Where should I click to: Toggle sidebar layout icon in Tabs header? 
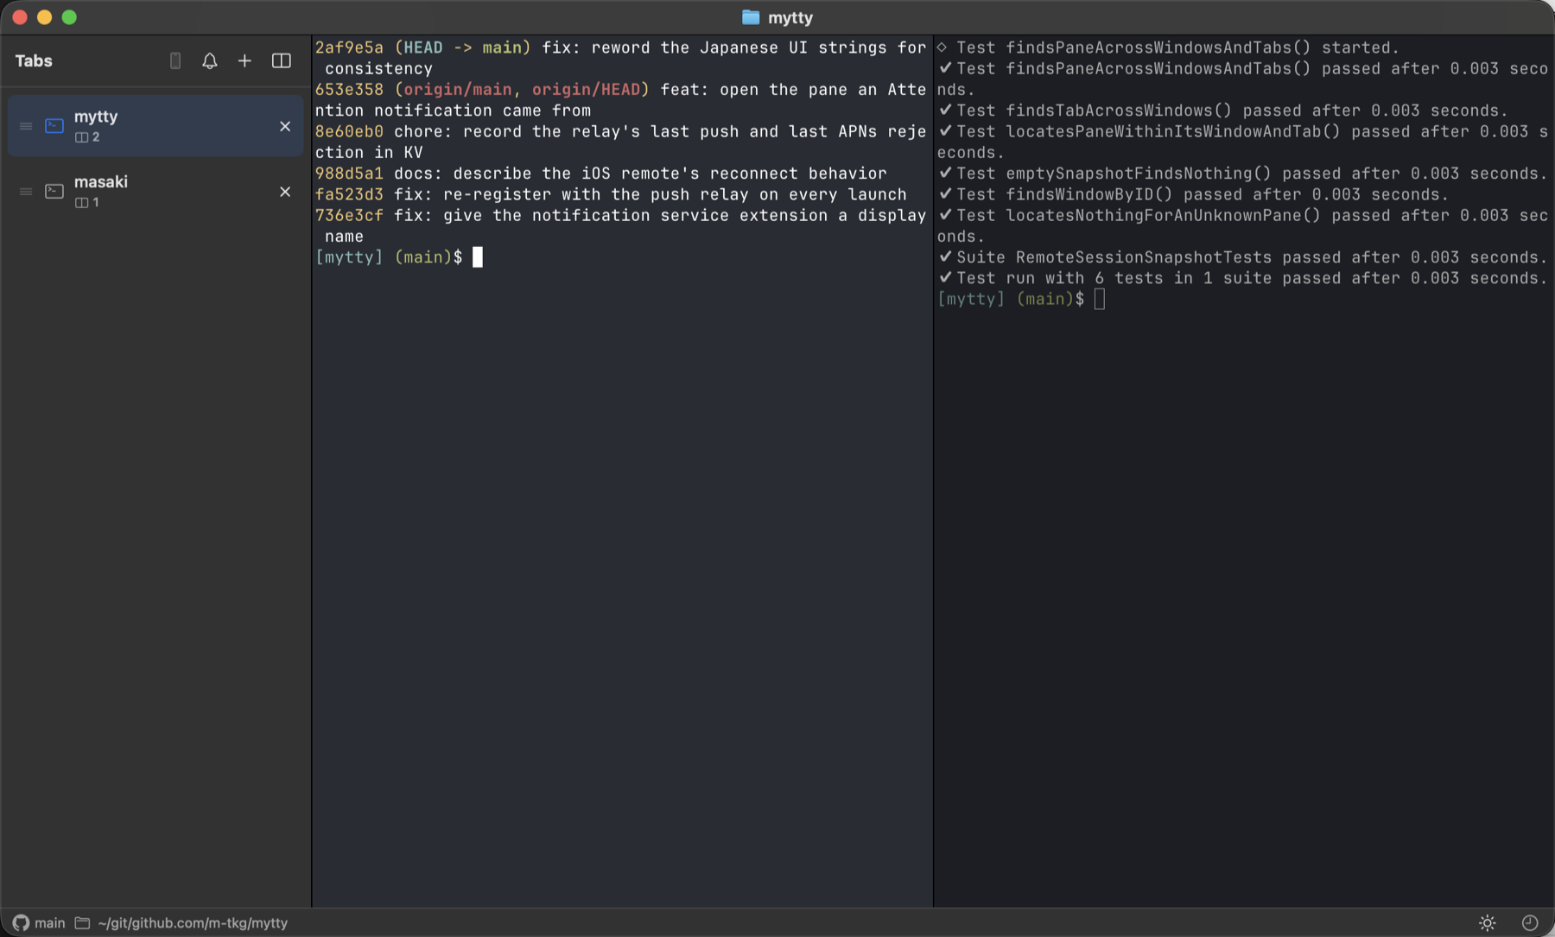click(282, 60)
